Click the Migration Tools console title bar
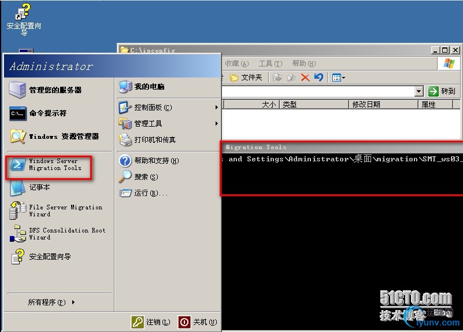This screenshot has width=463, height=332. tap(342, 147)
